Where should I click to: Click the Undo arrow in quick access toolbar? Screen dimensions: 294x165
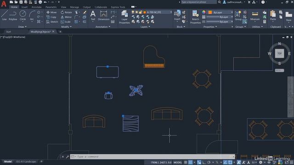tap(45, 2)
